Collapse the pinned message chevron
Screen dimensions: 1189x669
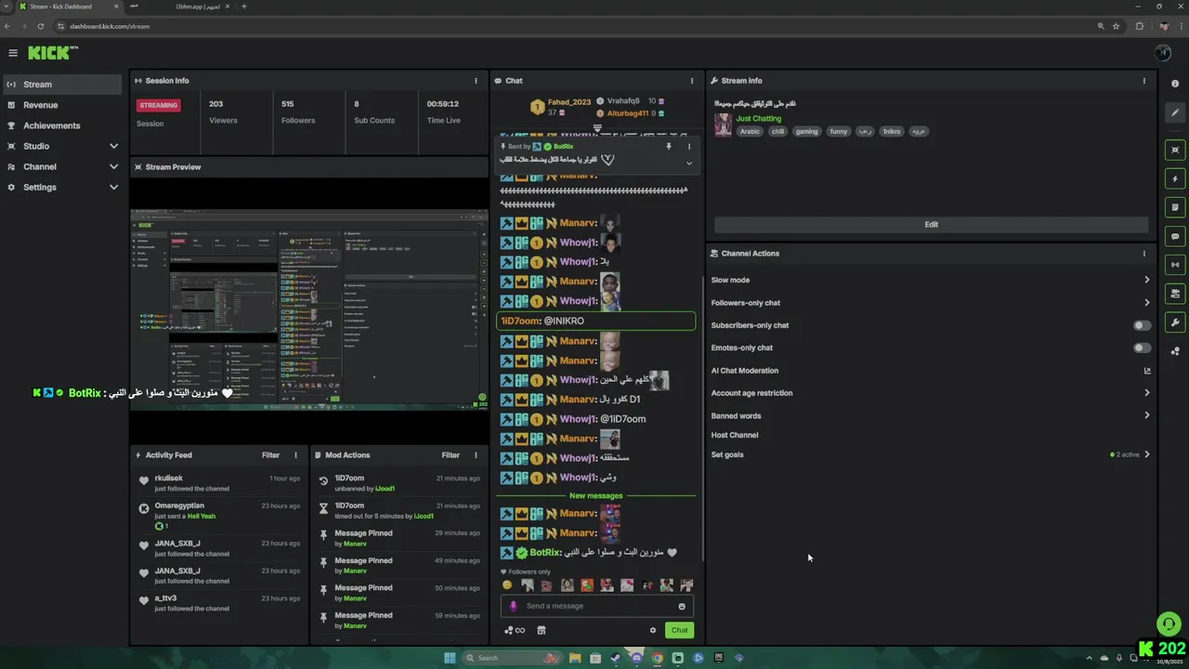pos(688,164)
